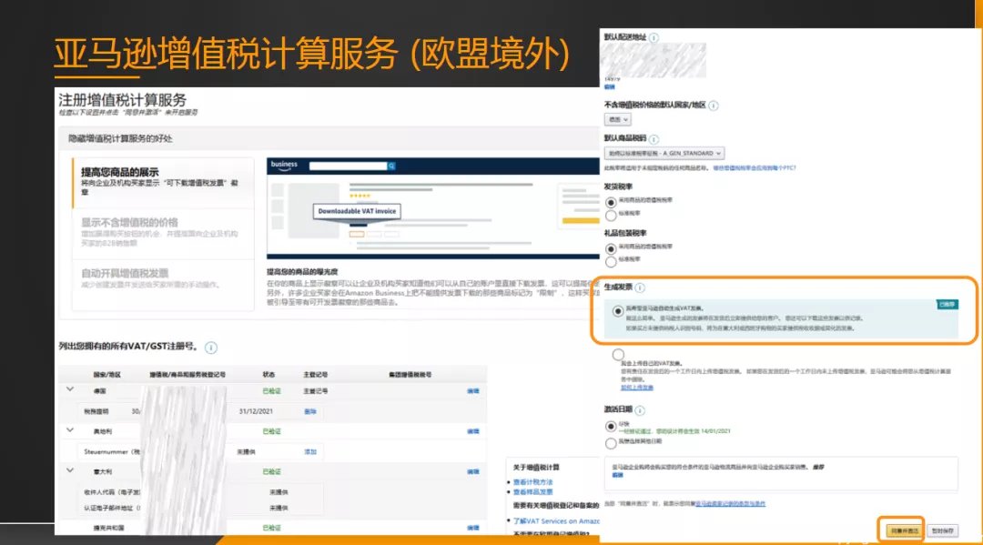Click edit link in recommended box
The width and height of the screenshot is (983, 545).
617,476
